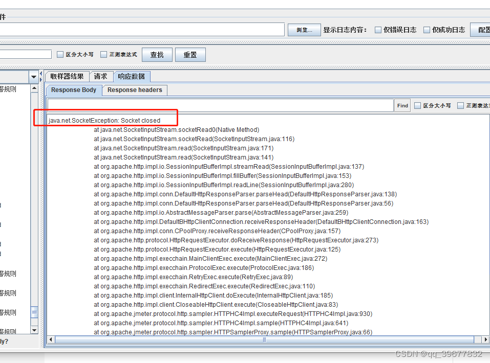
Task: Click the CPoolProxy.receiveResponseHeader stack line
Action: tap(217, 231)
